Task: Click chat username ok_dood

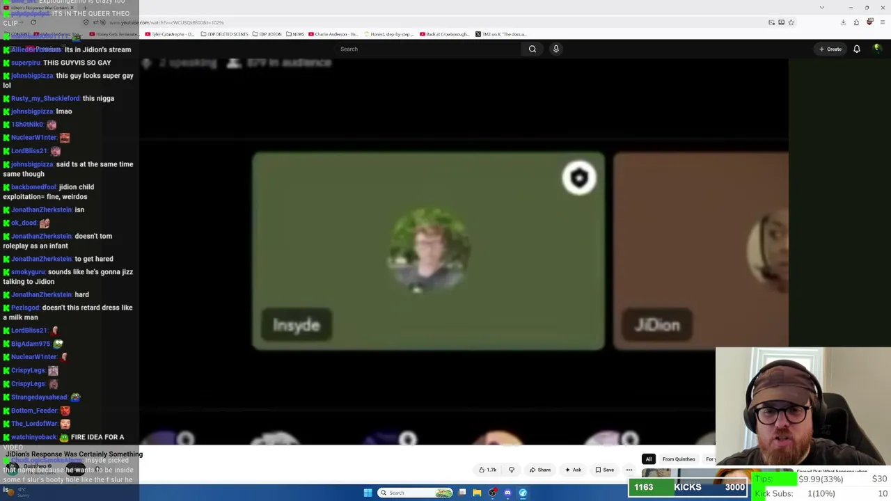Action: coord(24,223)
